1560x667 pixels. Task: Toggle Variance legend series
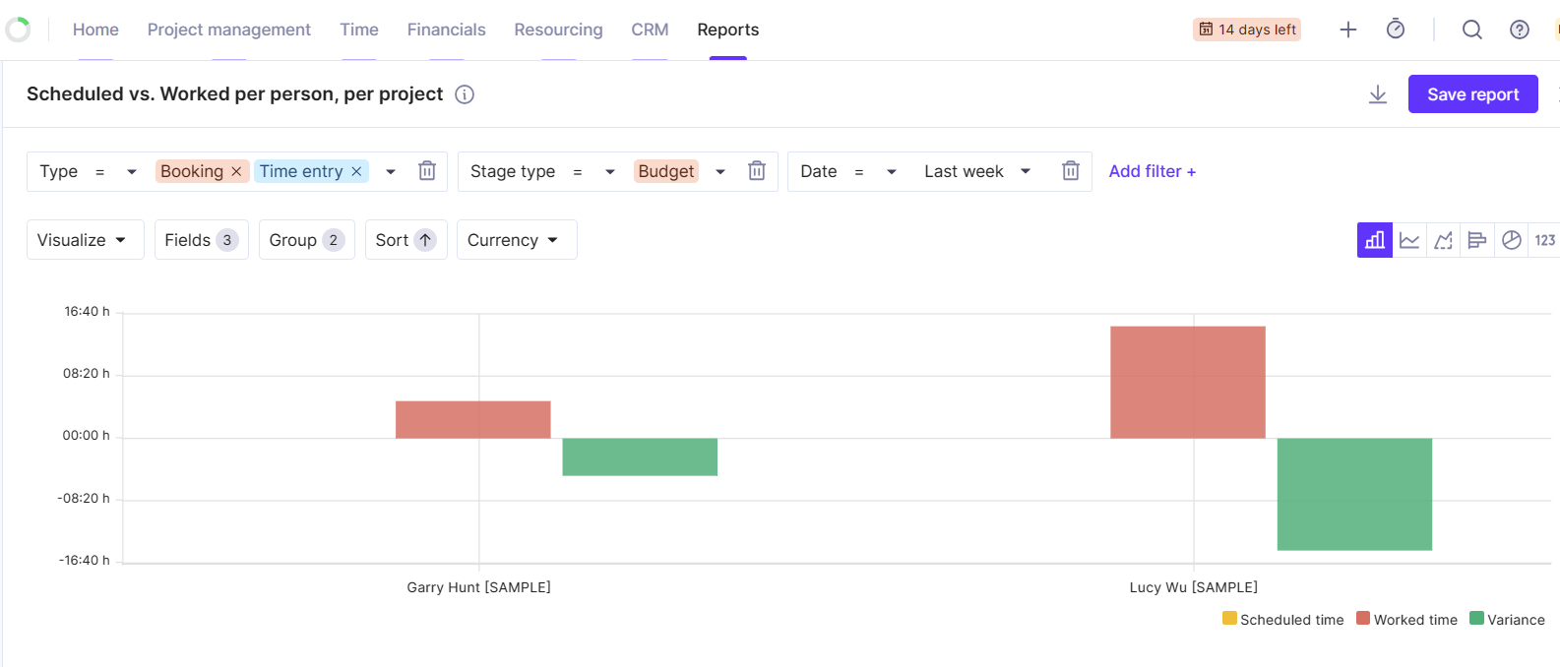point(1507,619)
